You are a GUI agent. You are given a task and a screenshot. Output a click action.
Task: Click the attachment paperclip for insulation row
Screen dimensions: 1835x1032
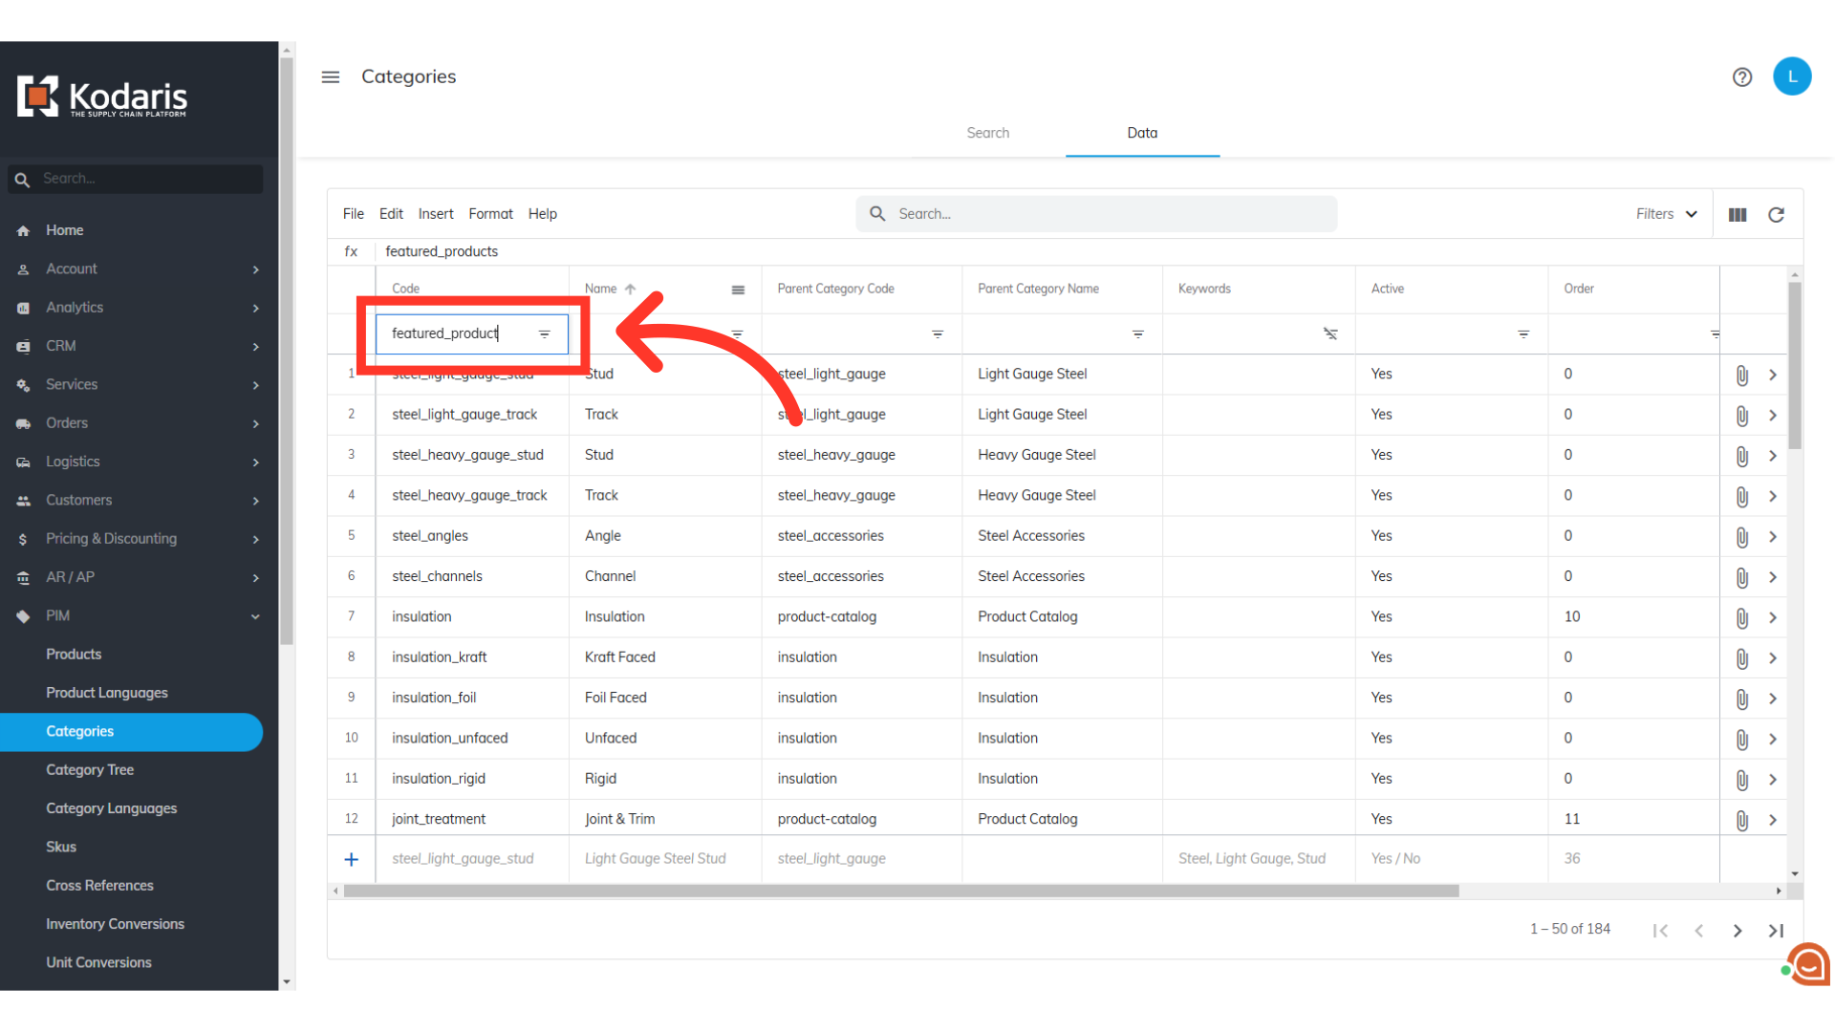(x=1741, y=618)
